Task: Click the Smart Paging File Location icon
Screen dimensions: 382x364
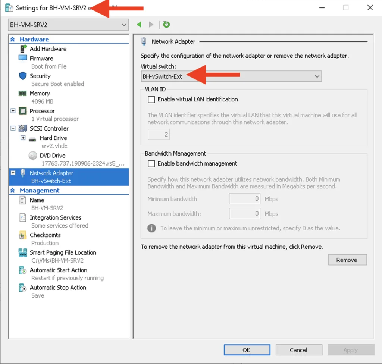Action: (23, 252)
